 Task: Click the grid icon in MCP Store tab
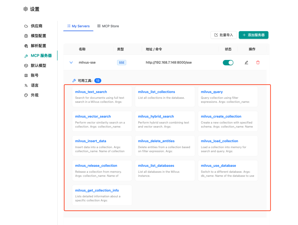coord(99,26)
